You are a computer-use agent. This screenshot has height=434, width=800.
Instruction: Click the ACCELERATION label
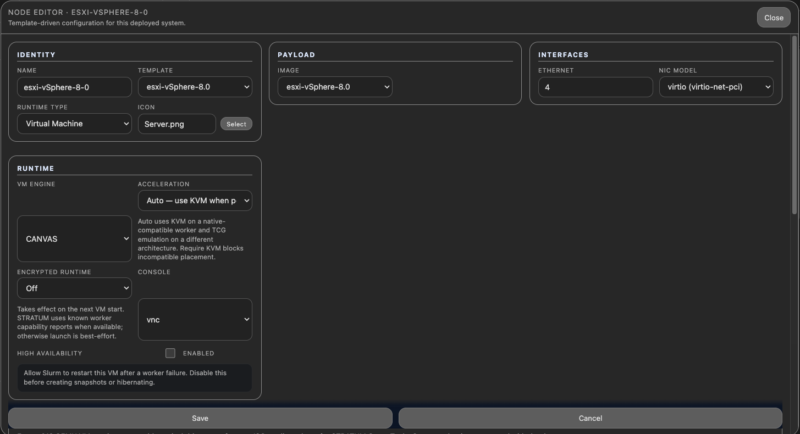[164, 184]
